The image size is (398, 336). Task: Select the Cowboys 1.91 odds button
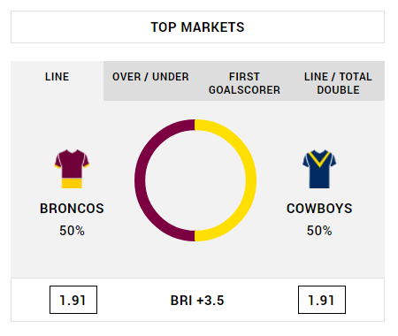point(322,300)
